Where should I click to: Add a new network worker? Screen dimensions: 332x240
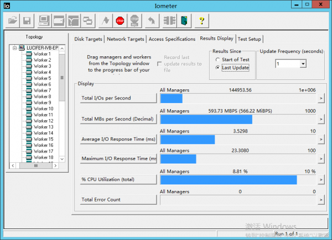click(x=73, y=20)
